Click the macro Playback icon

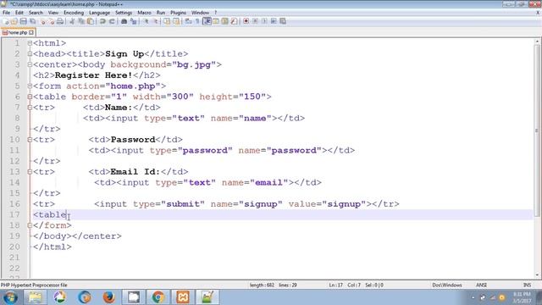[264, 21]
